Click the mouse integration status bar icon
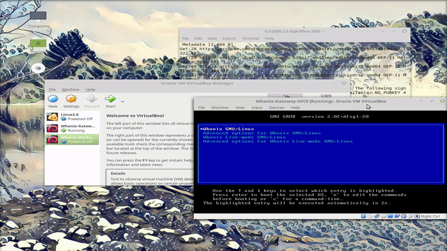The image size is (447, 251). tap(410, 216)
